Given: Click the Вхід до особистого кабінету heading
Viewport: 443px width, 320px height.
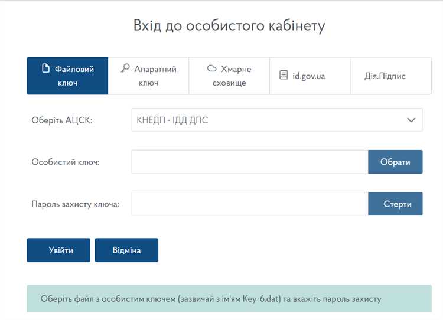Looking at the screenshot, I should tap(229, 26).
